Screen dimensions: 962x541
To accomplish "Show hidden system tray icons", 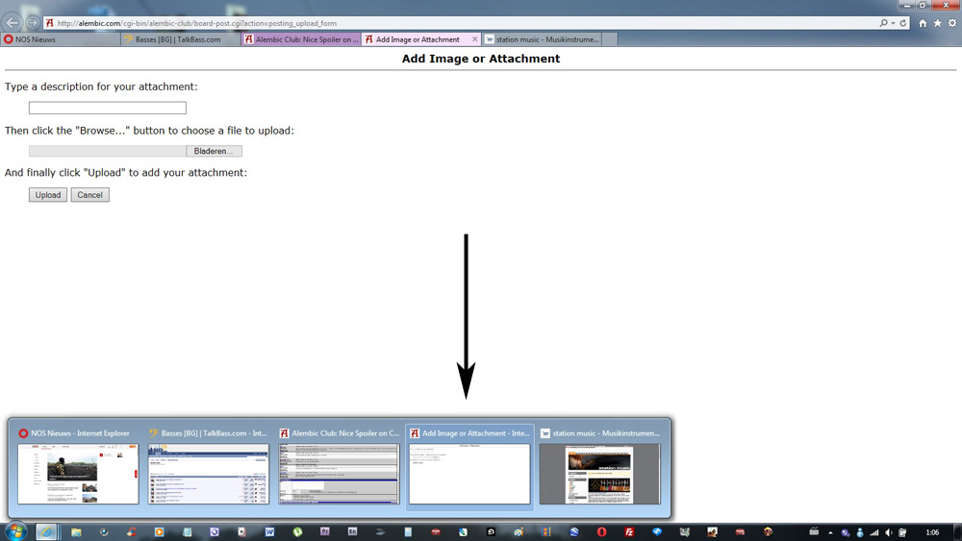I will (830, 532).
